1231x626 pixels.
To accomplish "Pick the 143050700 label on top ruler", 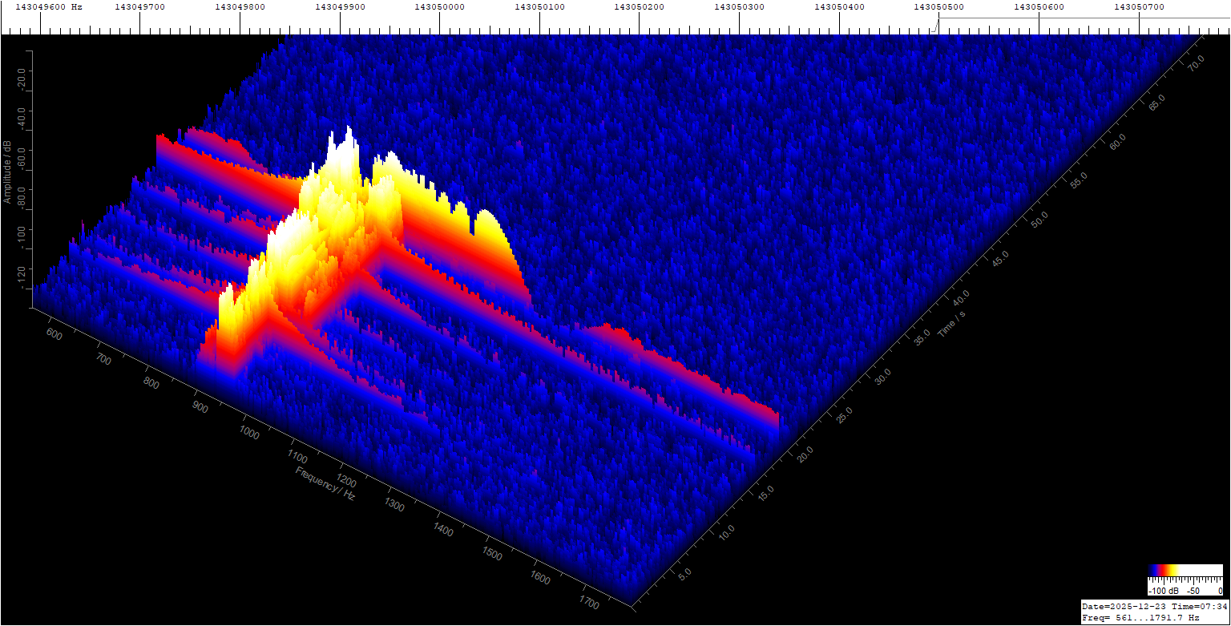I will click(1139, 6).
